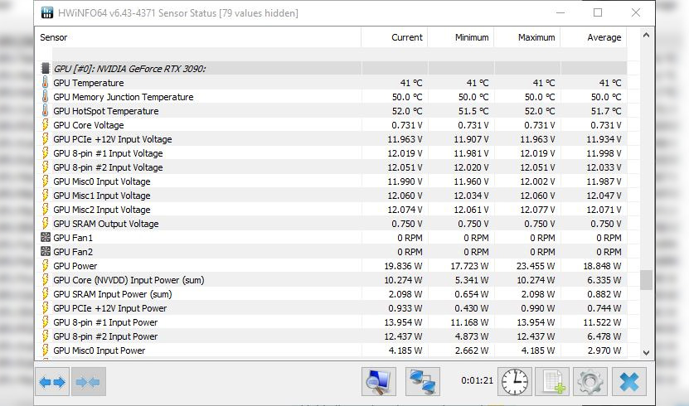The height and width of the screenshot is (406, 689).
Task: Click maximum value 23.455 W of GPU Power
Action: point(536,266)
